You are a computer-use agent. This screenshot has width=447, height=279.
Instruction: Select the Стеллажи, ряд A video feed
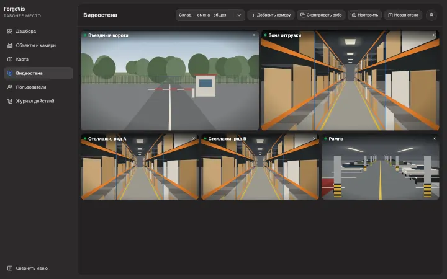point(140,167)
